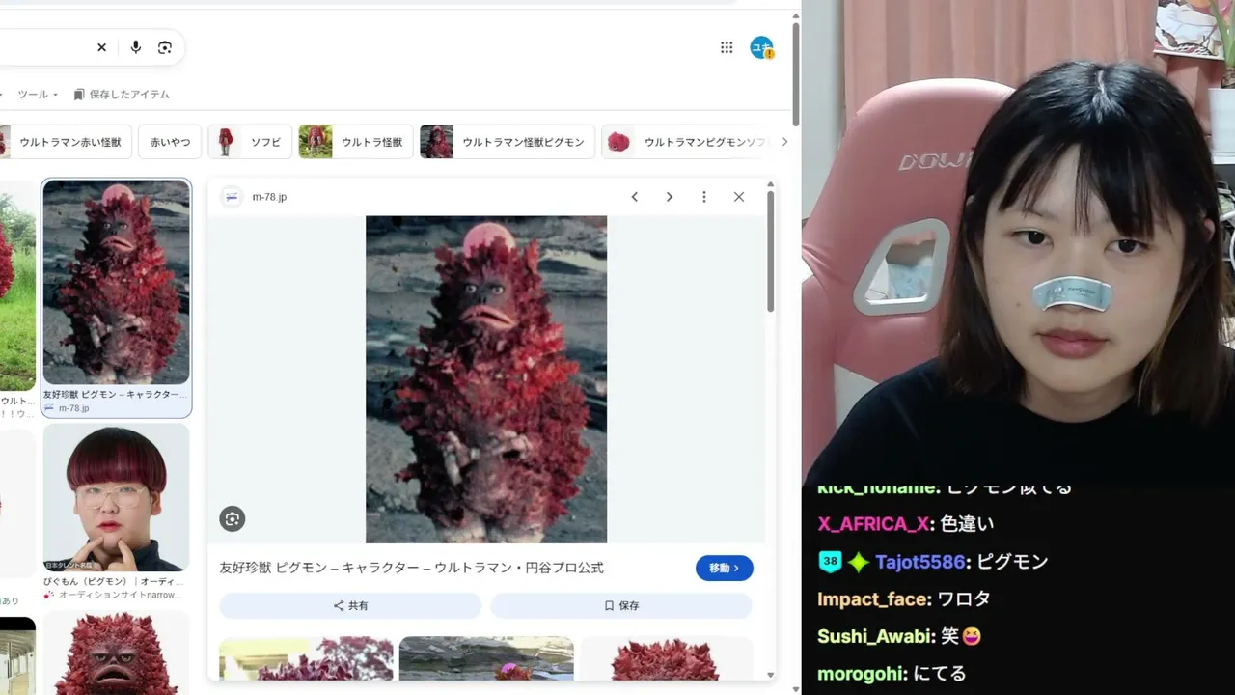
Task: Click the 保存 save button
Action: [x=621, y=605]
